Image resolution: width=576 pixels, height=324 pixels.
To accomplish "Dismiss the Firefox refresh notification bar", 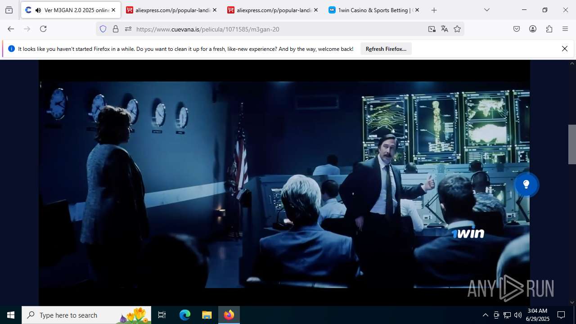I will click(x=564, y=49).
